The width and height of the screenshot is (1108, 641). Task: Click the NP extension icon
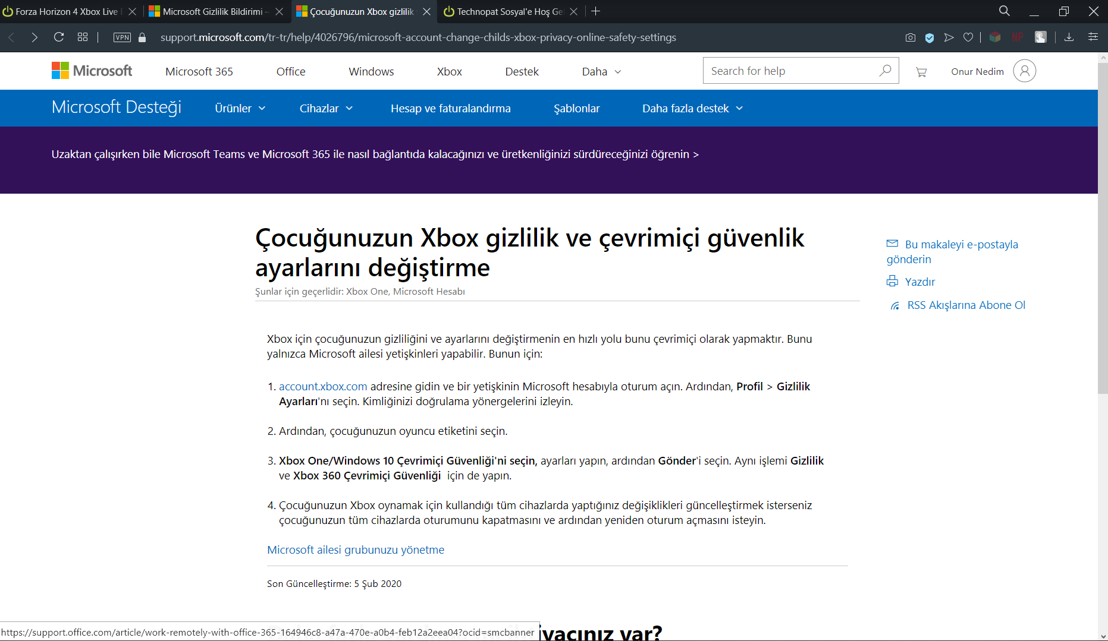(1017, 37)
